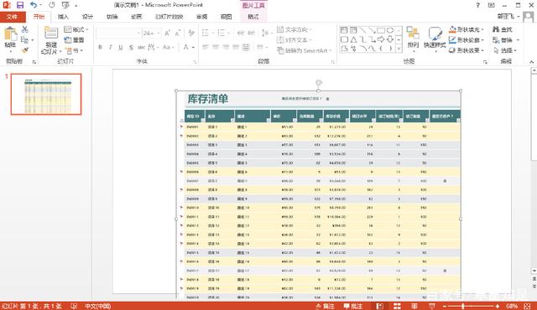This screenshot has height=310, width=537.
Task: Switch to the Picture Tools Format tab
Action: coord(253,17)
